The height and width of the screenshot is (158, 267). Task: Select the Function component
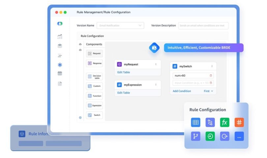(x=94, y=96)
